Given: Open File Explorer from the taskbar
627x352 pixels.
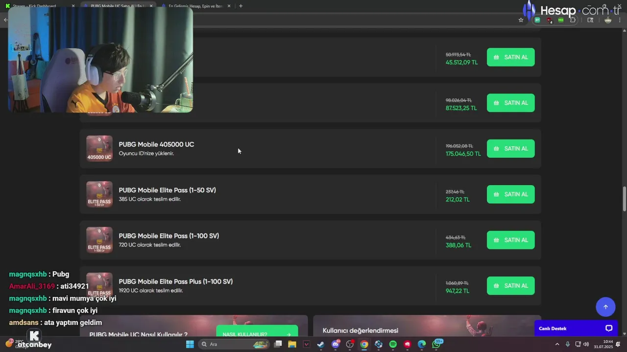Looking at the screenshot, I should tap(292, 344).
